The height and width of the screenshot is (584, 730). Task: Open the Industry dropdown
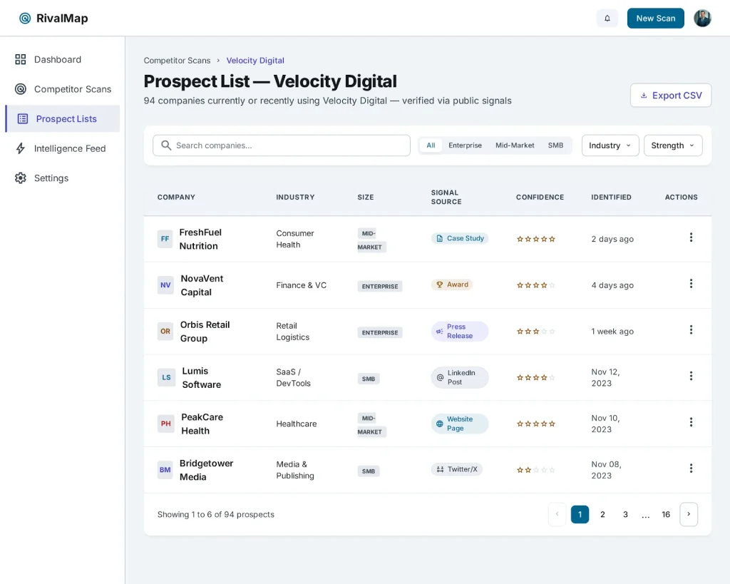pyautogui.click(x=610, y=145)
